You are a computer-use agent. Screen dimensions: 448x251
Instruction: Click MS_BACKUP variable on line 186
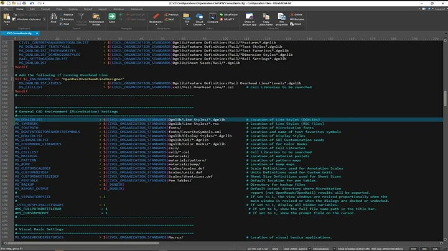[x=24, y=185]
